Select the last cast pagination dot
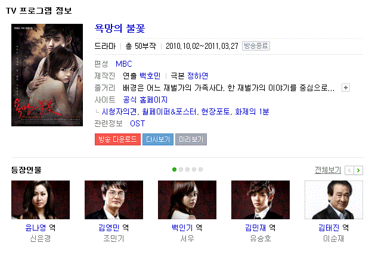375x255 pixels. point(200,169)
